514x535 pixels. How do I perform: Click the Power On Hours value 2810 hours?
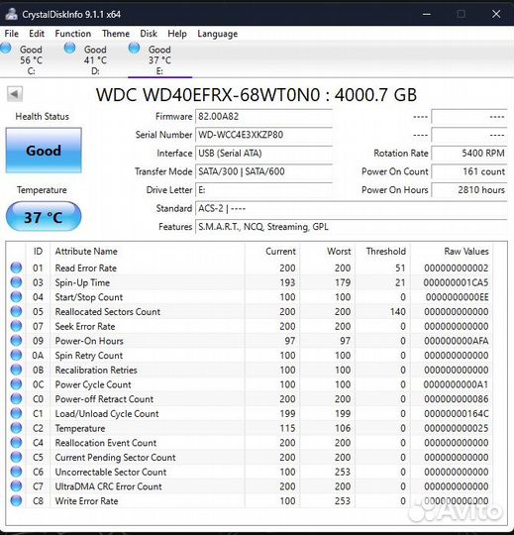[x=469, y=190]
